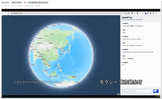Open the red shield extension icon
Image resolution: width=162 pixels, height=99 pixels.
pyautogui.click(x=137, y=13)
